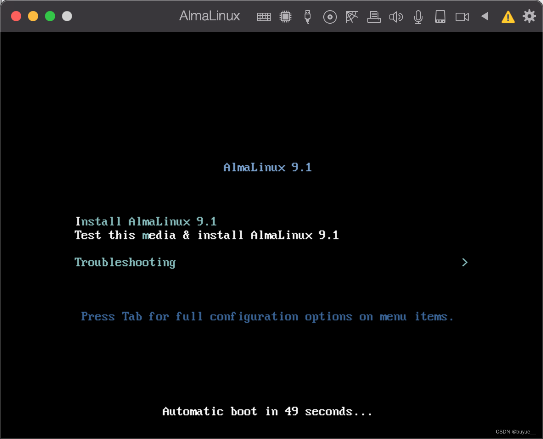Viewport: 543px width, 439px height.
Task: Click the AlmaLinux window title
Action: click(210, 16)
